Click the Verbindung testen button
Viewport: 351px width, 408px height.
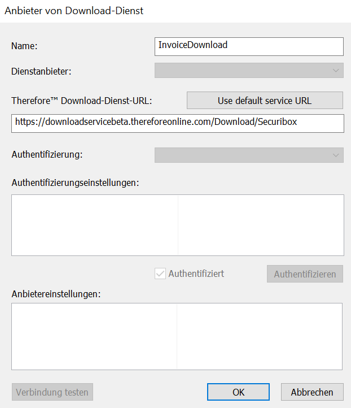tap(52, 392)
